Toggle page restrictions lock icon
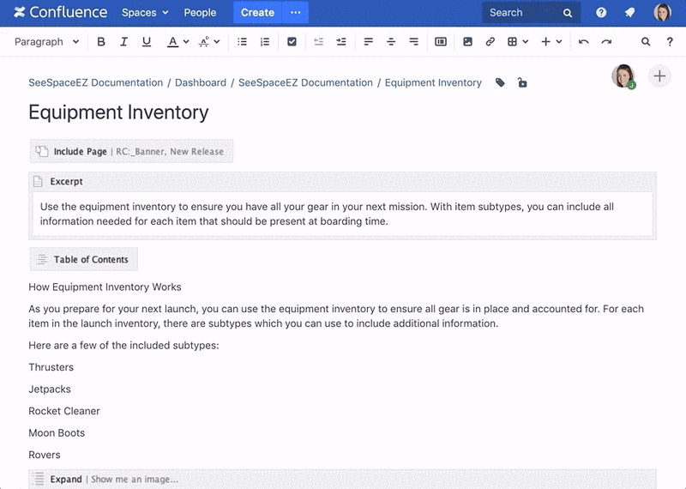 click(x=522, y=83)
